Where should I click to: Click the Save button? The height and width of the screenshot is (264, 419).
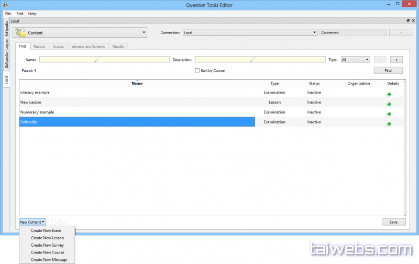tap(393, 222)
